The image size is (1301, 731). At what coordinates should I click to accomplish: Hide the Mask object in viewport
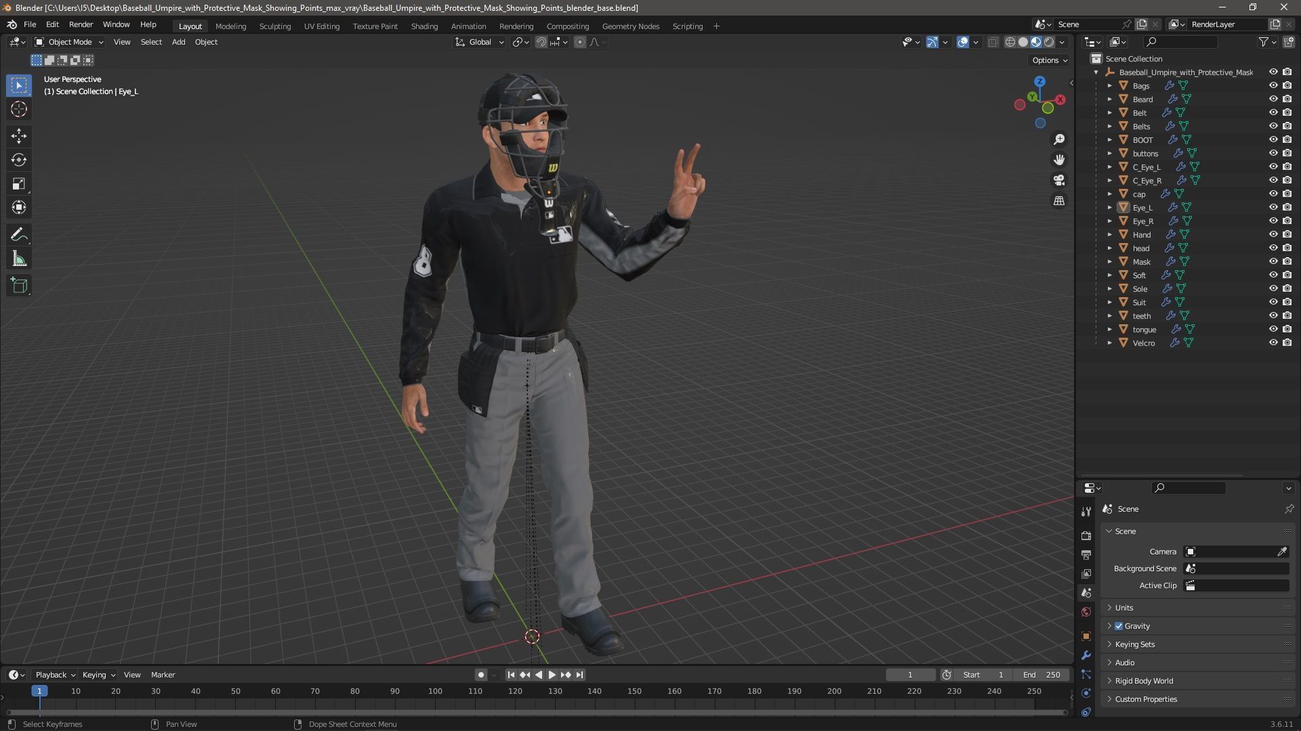[x=1273, y=261]
